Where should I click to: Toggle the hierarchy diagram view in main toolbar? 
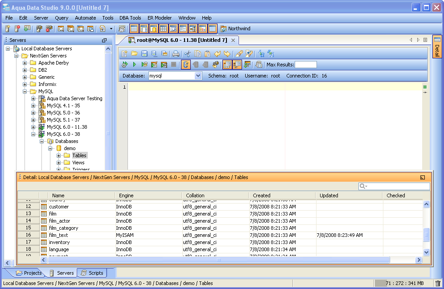tap(193, 28)
